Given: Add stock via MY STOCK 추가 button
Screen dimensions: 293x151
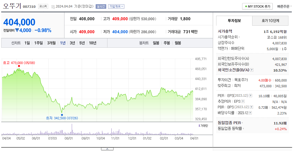Looking at the screenshot, I should [258, 6].
